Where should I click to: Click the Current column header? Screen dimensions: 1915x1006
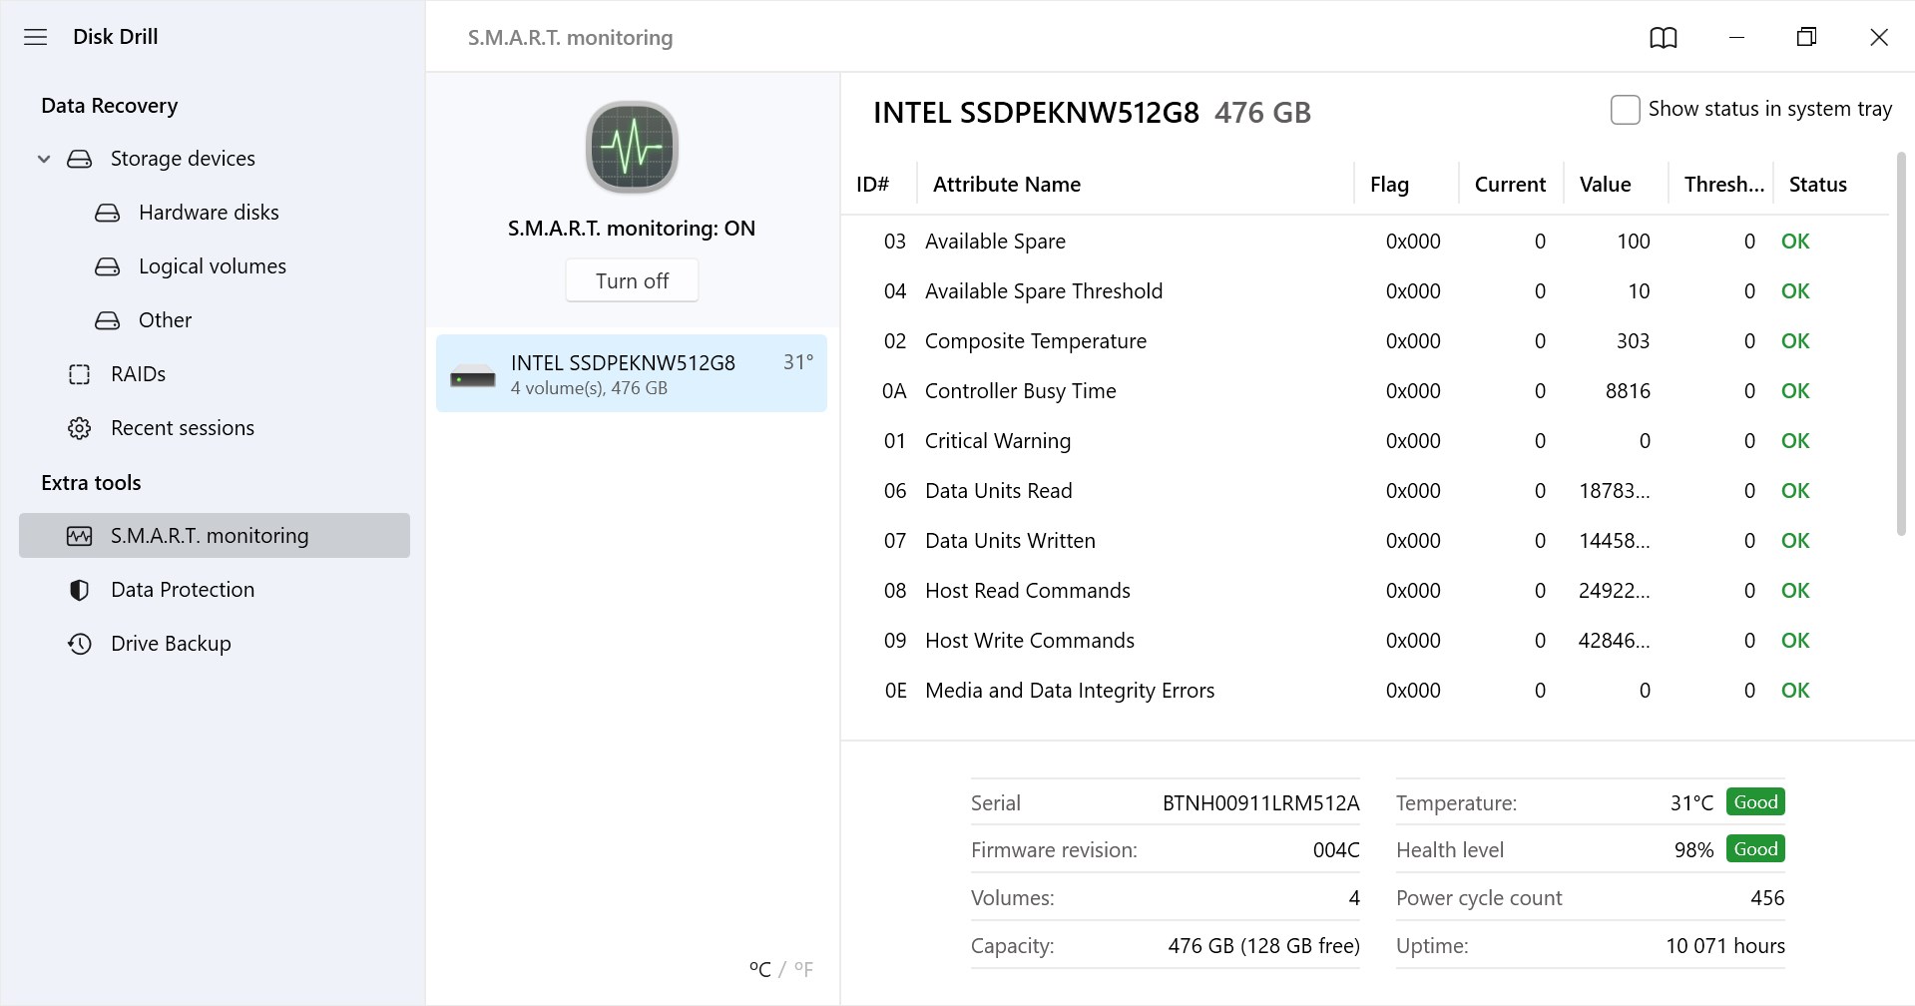tap(1510, 185)
